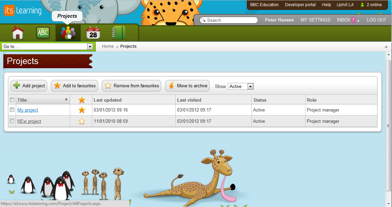Viewport: 392px width, 207px height.
Task: Toggle the select-all checkbox in the table header
Action: pos(12,100)
